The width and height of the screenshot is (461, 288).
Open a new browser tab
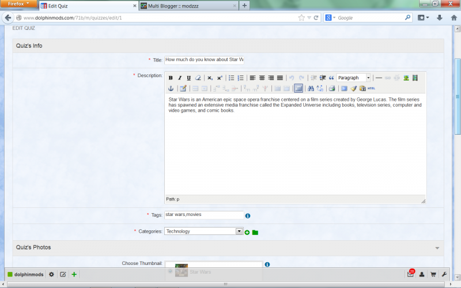point(244,6)
